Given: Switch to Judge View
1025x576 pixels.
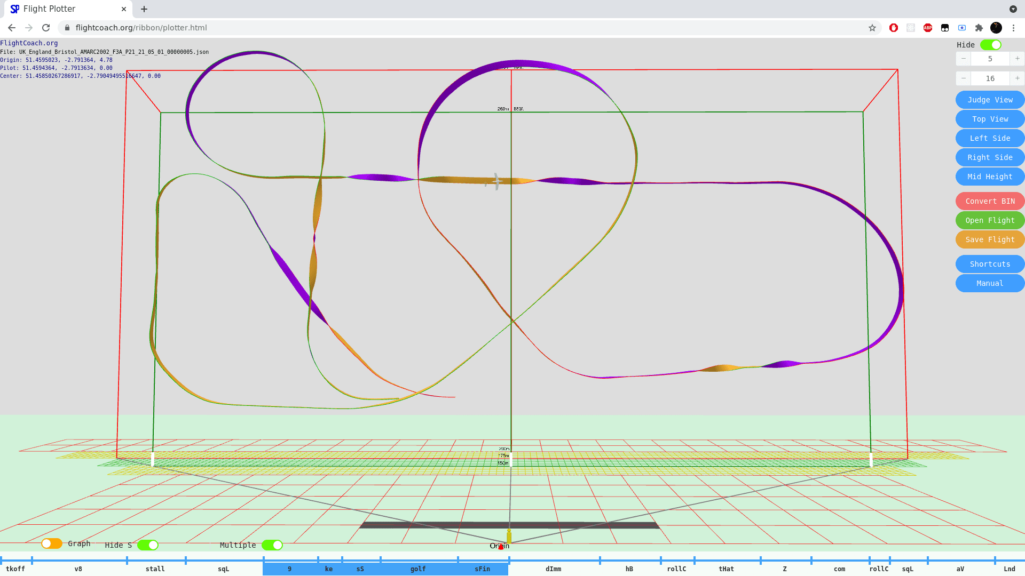Looking at the screenshot, I should point(990,100).
